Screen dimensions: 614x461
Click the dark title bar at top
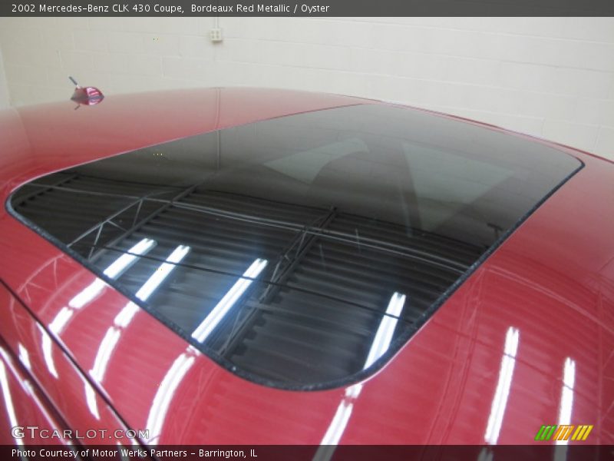coord(307,9)
